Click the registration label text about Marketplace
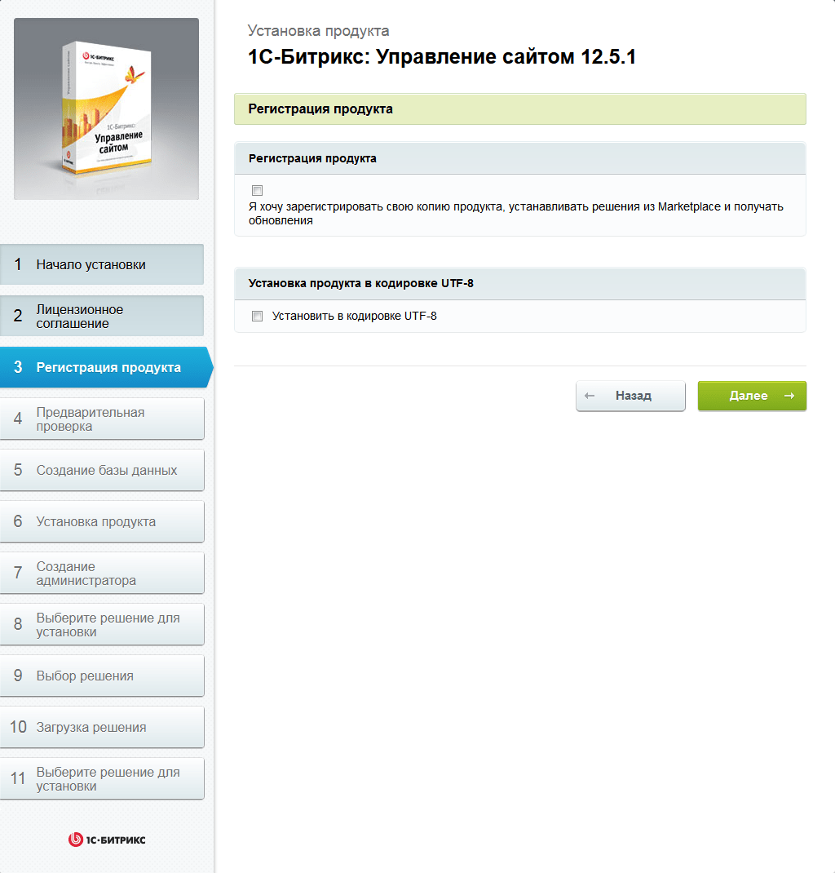Viewport: 835px width, 873px height. coord(515,214)
